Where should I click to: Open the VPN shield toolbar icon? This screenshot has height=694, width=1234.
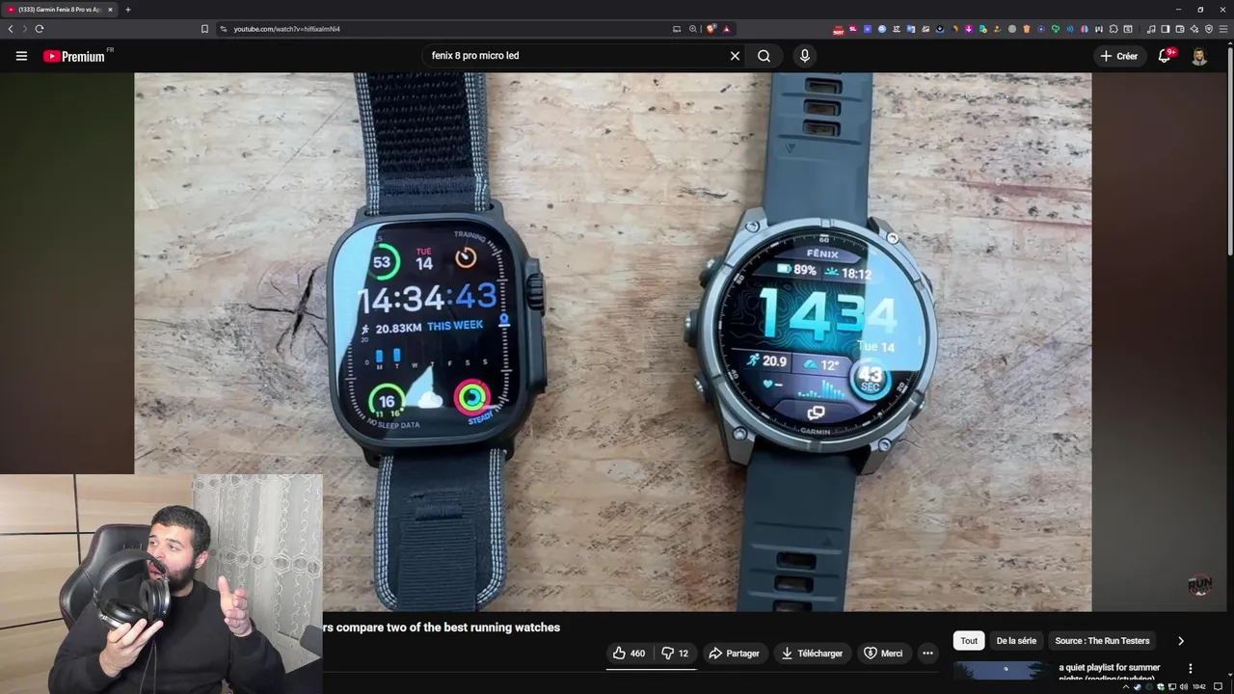point(1209,29)
